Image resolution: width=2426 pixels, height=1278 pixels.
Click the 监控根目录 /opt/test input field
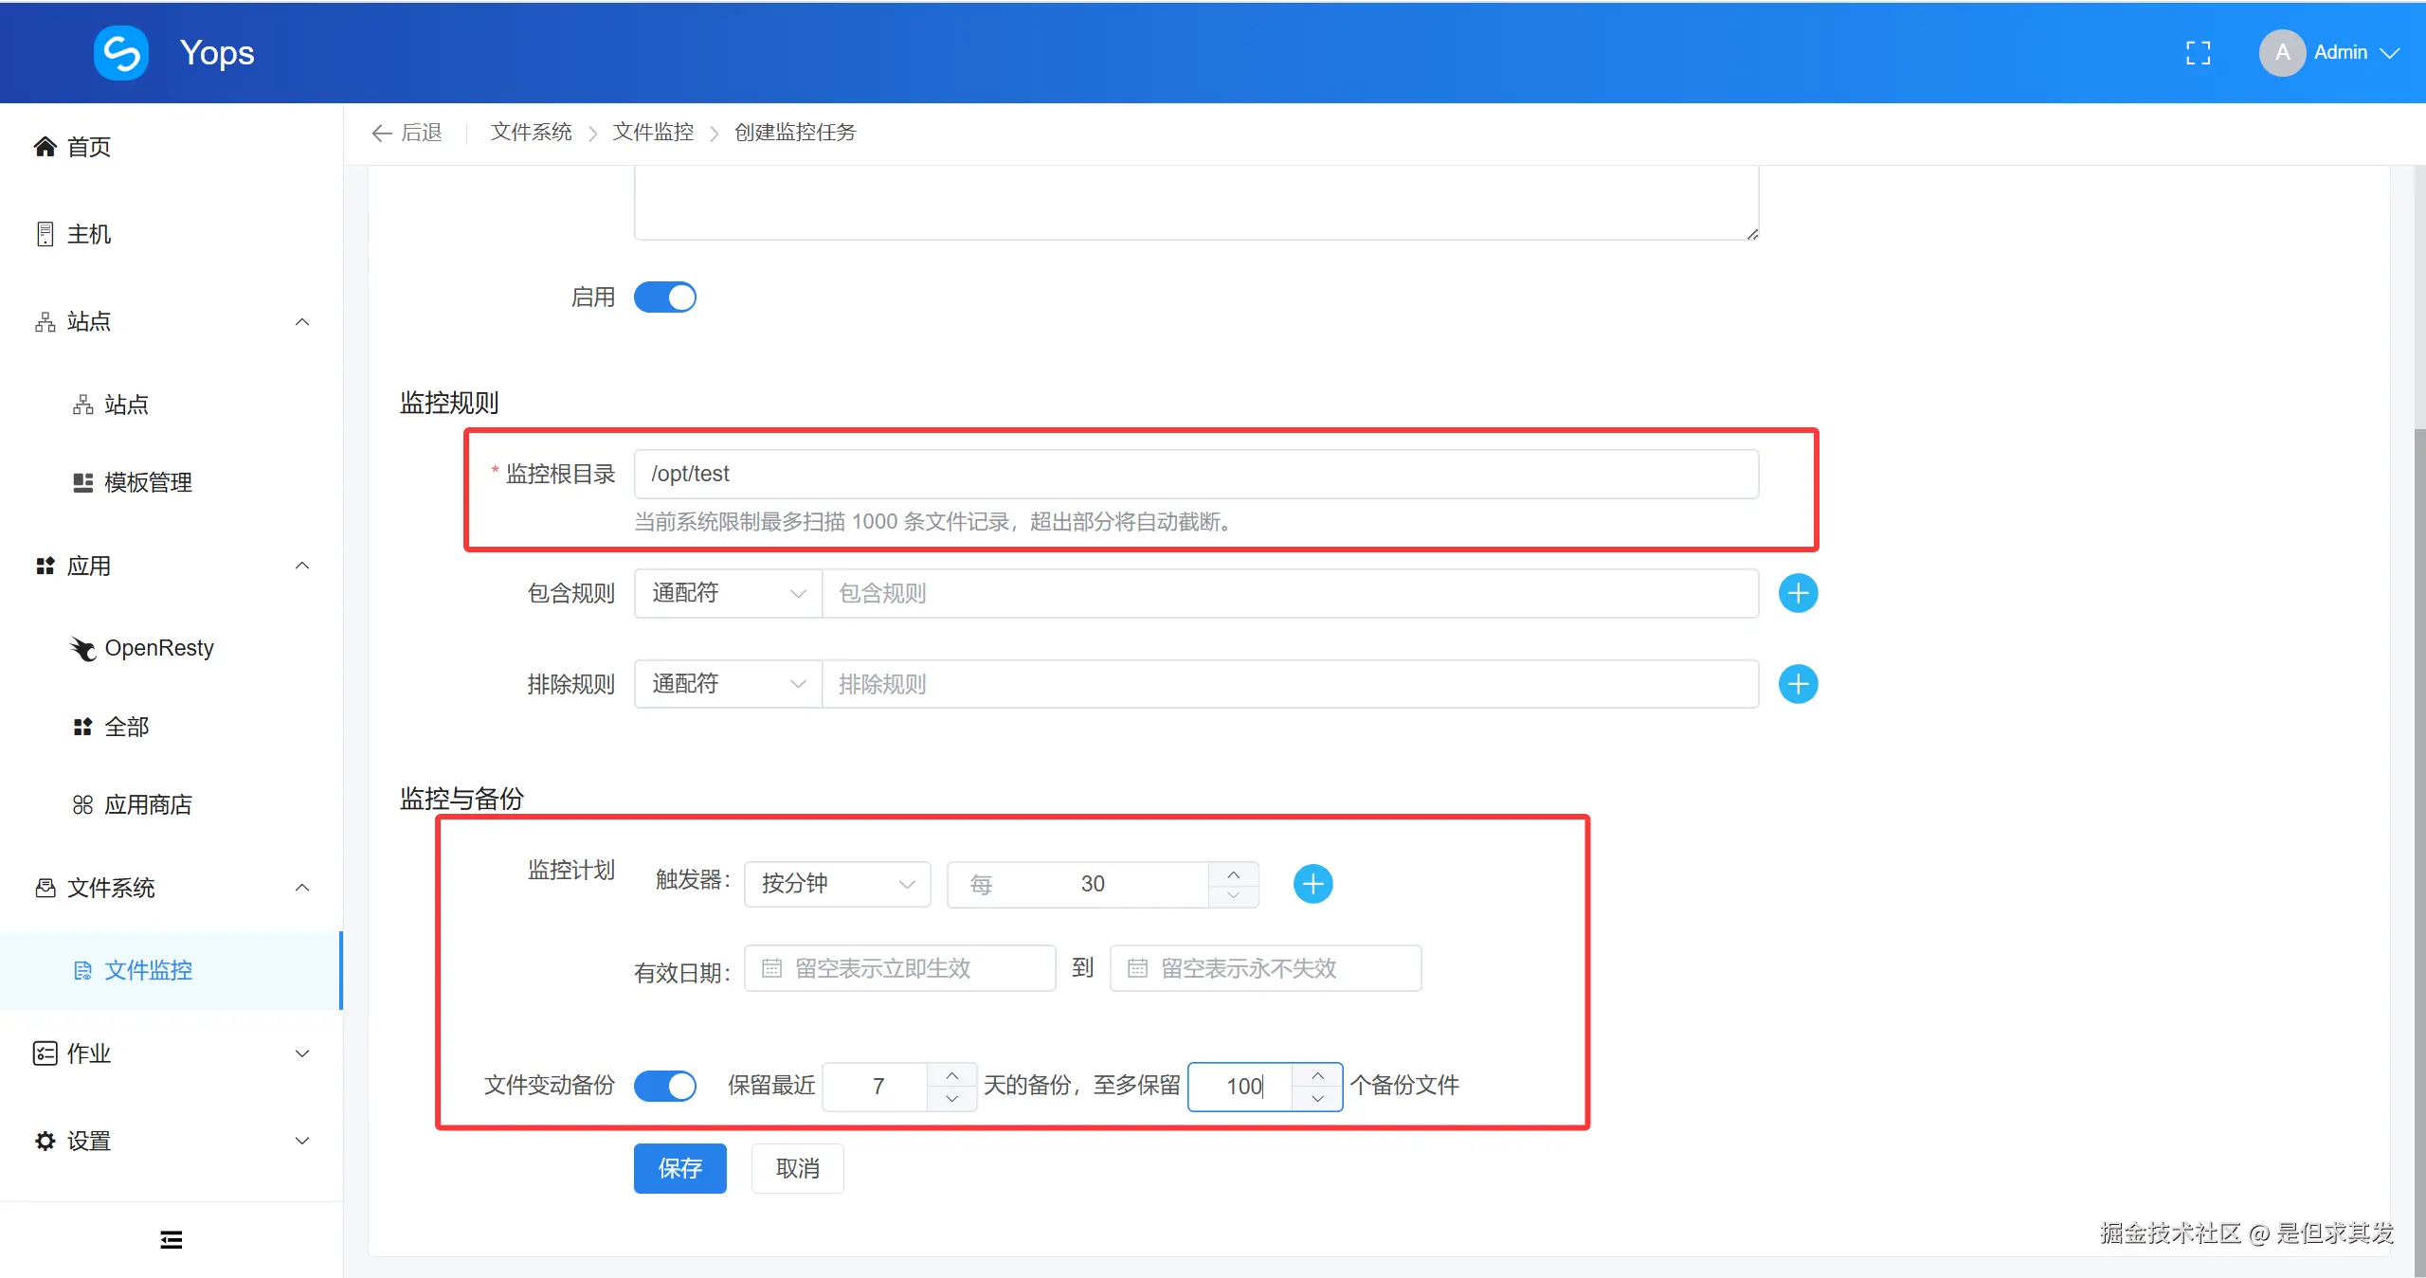coord(1194,473)
